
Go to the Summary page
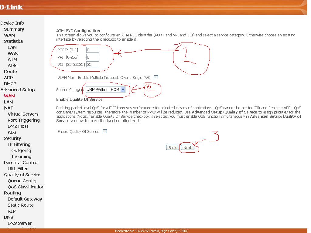(14, 29)
